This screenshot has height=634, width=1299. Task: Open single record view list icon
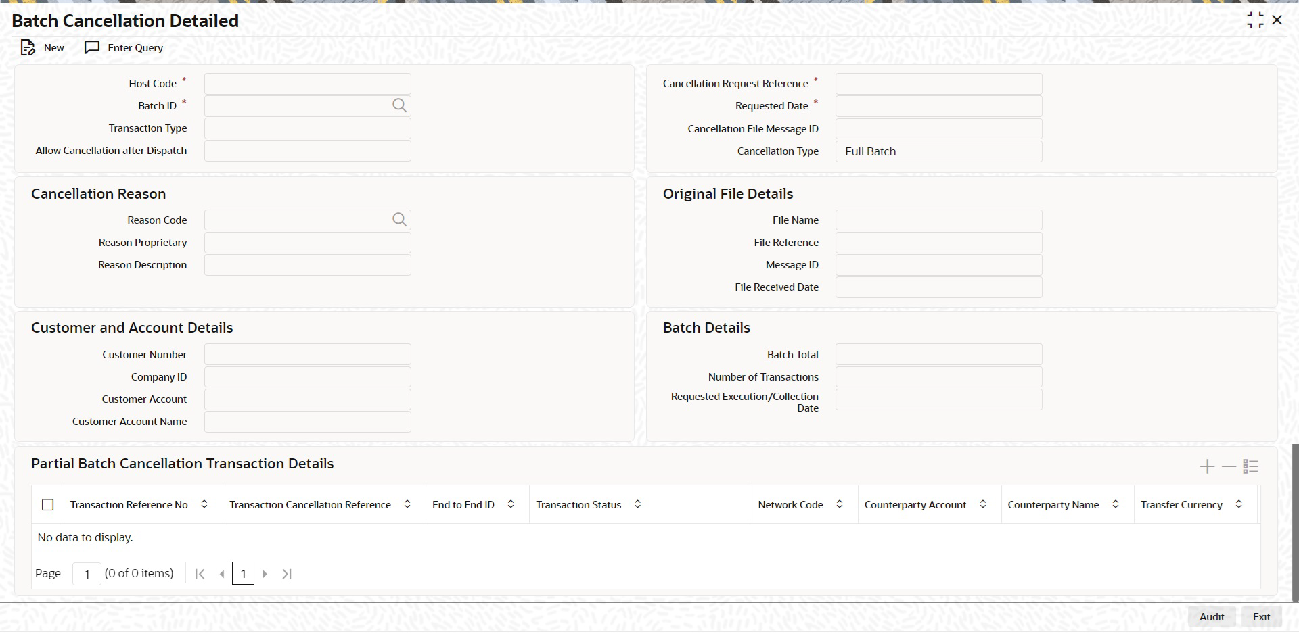(x=1250, y=466)
